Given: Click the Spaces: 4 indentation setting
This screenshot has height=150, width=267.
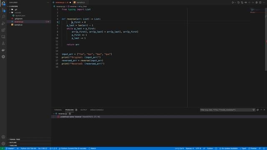Looking at the screenshot, I should coord(189,148).
